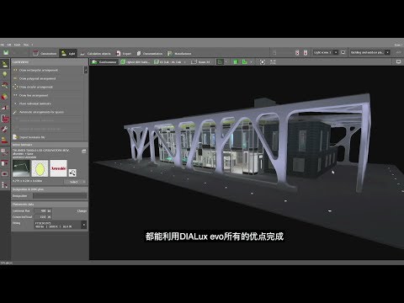Open the room view tab
Image resolution: width=404 pixels, height=303 pixels.
[x=200, y=61]
